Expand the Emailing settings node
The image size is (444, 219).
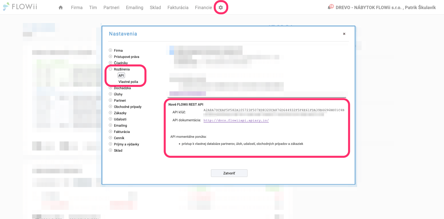111,125
